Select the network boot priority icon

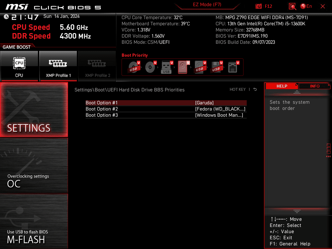[233, 67]
